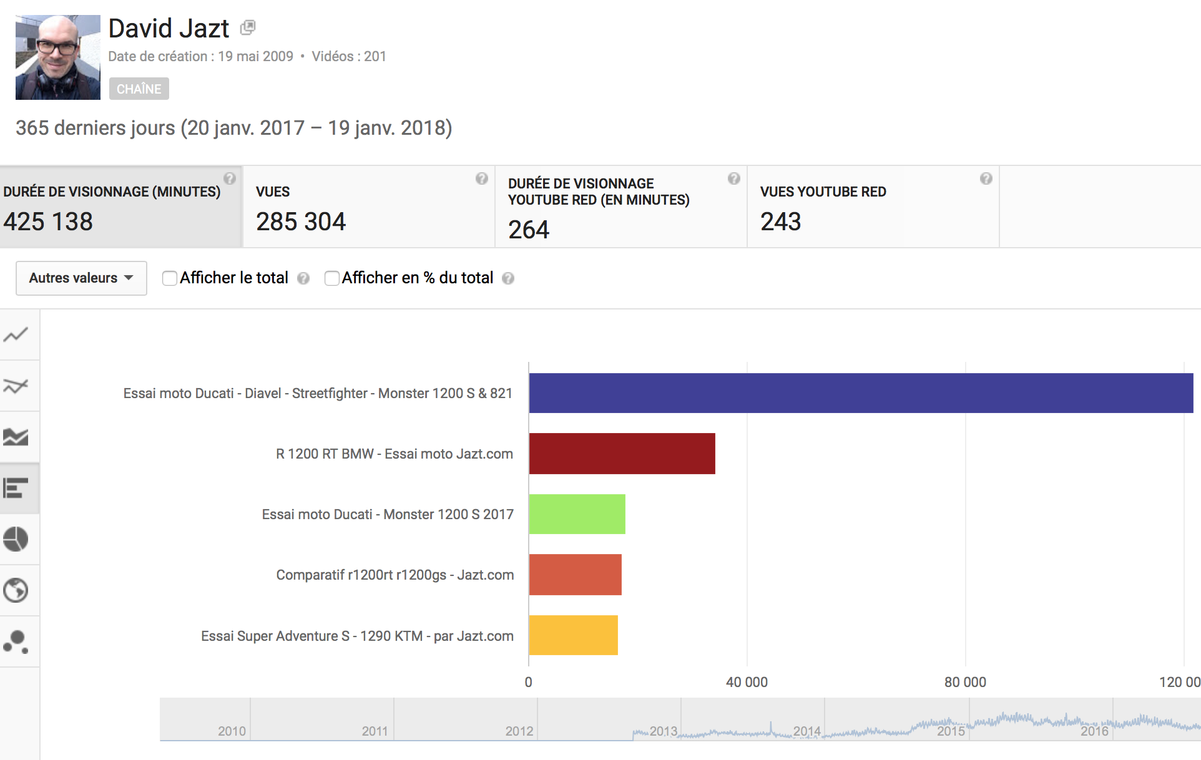
Task: Click 2014 on the timeline scrubber
Action: pos(808,730)
